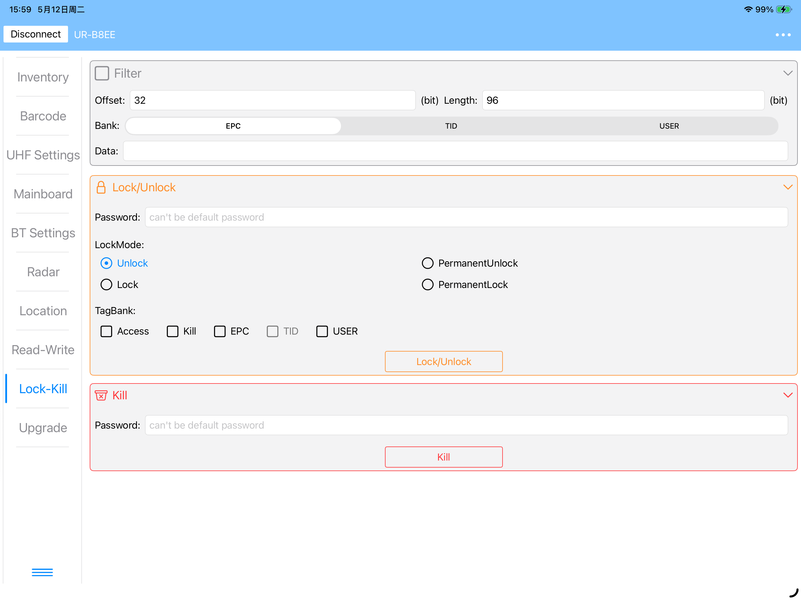Click the Disconnect button
801x600 pixels.
35,34
